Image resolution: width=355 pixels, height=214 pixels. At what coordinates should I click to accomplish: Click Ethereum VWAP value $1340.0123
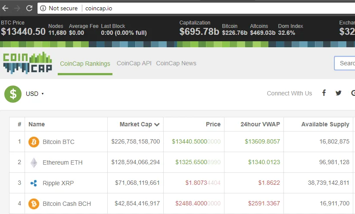(264, 162)
